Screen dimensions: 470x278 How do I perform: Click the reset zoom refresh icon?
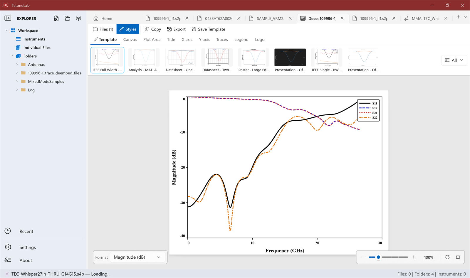(447, 257)
